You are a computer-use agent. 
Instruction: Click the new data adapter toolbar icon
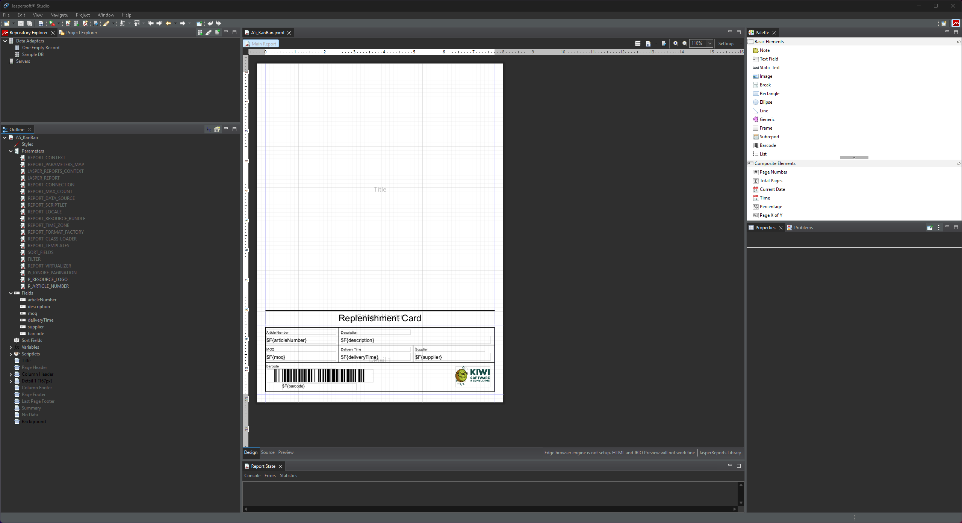[76, 23]
